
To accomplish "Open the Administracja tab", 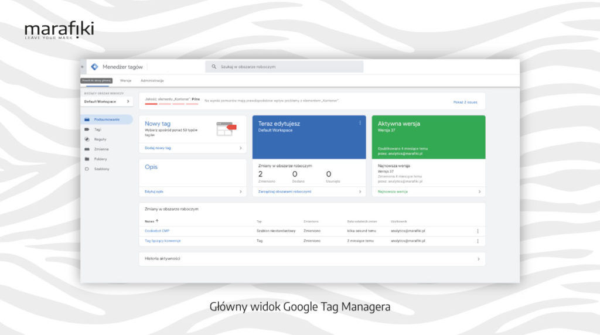I will pos(152,81).
